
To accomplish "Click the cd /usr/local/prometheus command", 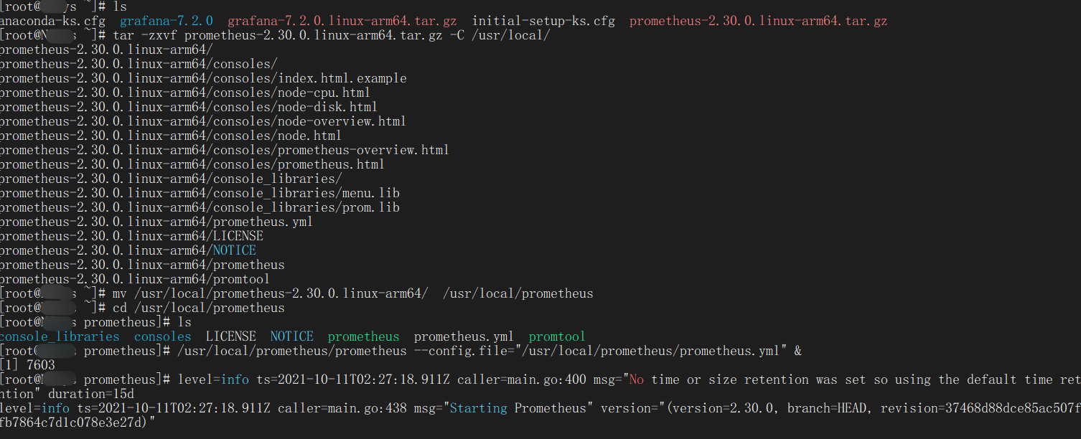I will click(x=199, y=308).
